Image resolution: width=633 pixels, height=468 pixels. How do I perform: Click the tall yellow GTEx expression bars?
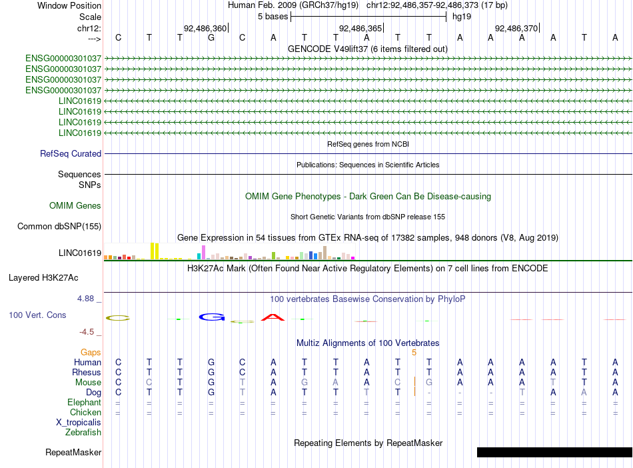[155, 251]
